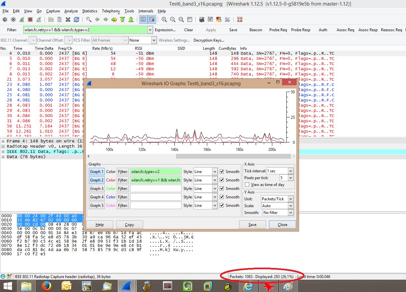The width and height of the screenshot is (406, 292).
Task: Apply the Probe Req filter shortcut
Action: coord(278,30)
